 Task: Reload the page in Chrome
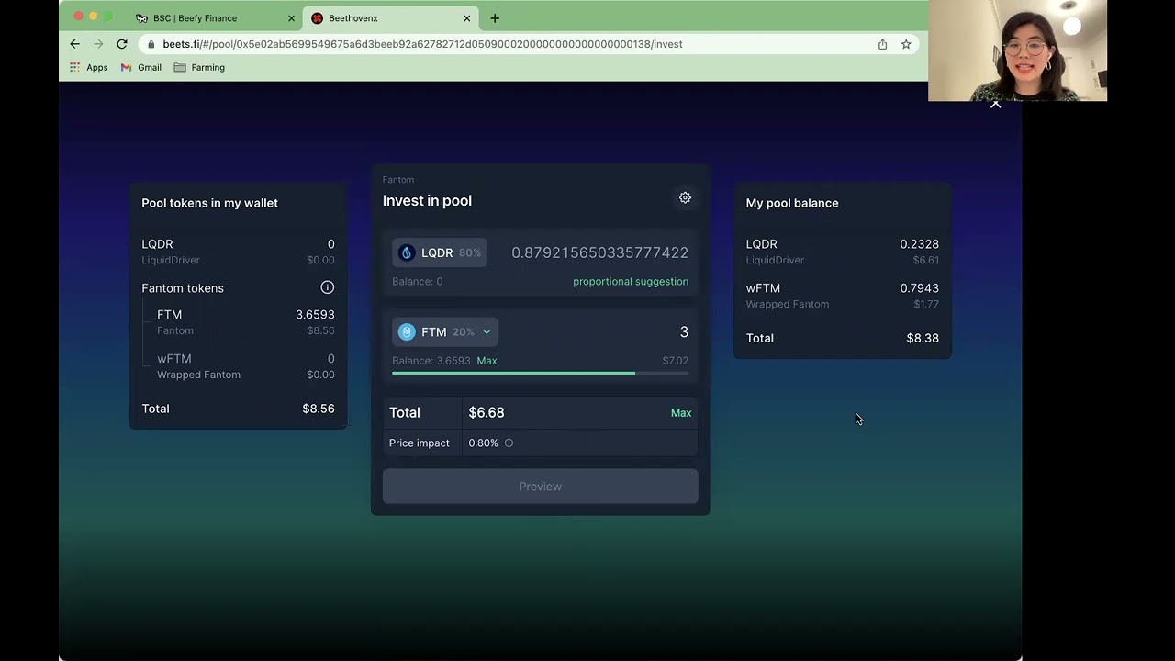[x=122, y=44]
